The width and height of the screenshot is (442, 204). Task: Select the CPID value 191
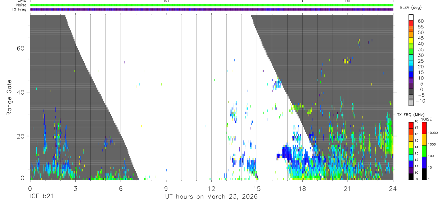tap(166, 1)
